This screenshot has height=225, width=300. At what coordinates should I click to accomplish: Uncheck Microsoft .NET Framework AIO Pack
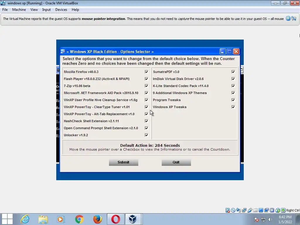point(146,93)
